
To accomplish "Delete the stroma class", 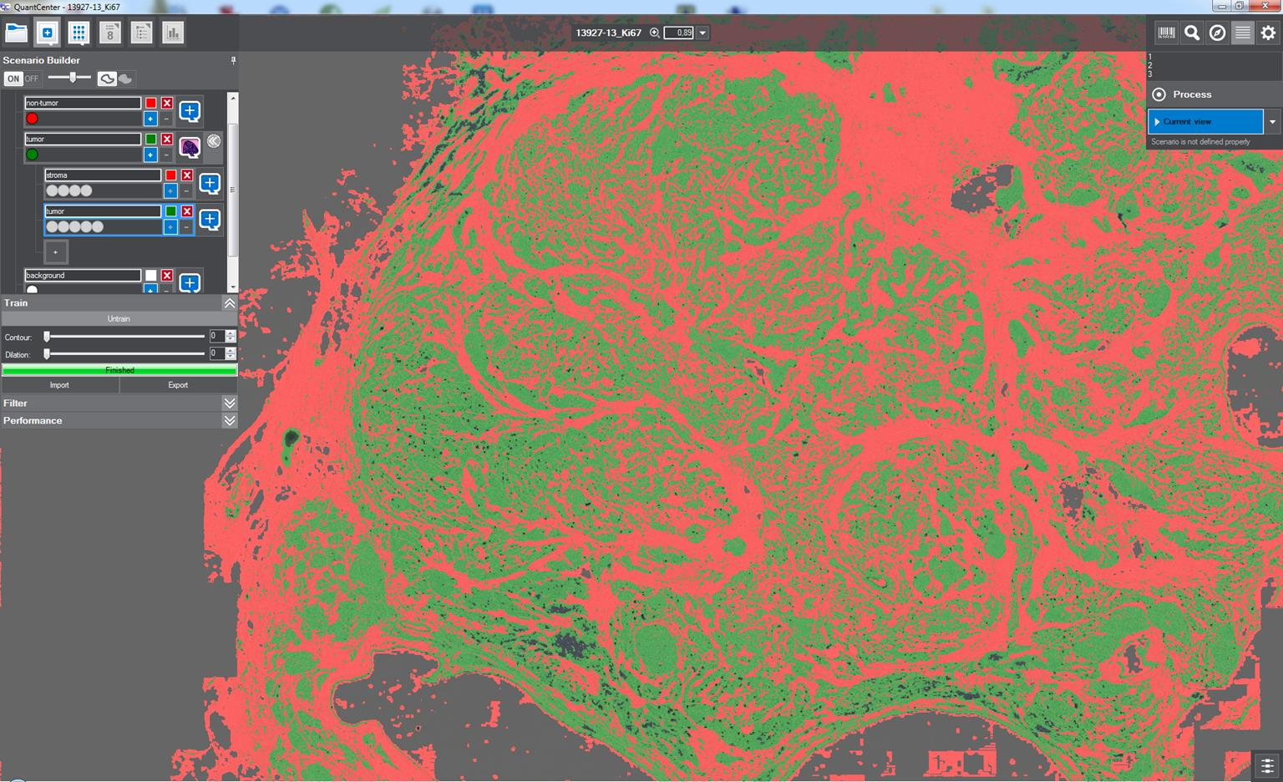I will pos(187,175).
